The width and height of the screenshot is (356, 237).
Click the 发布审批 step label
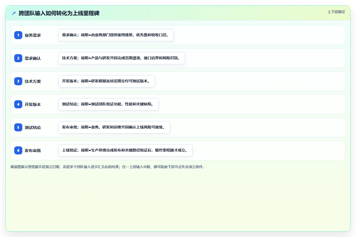tap(33, 150)
